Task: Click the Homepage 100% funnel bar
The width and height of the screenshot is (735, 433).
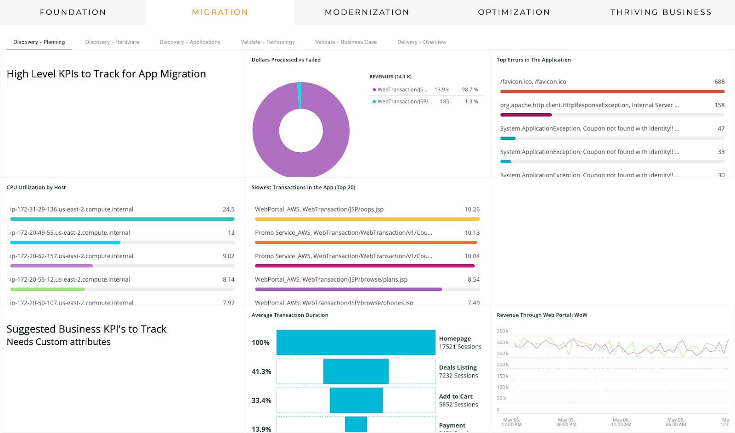Action: tap(356, 342)
